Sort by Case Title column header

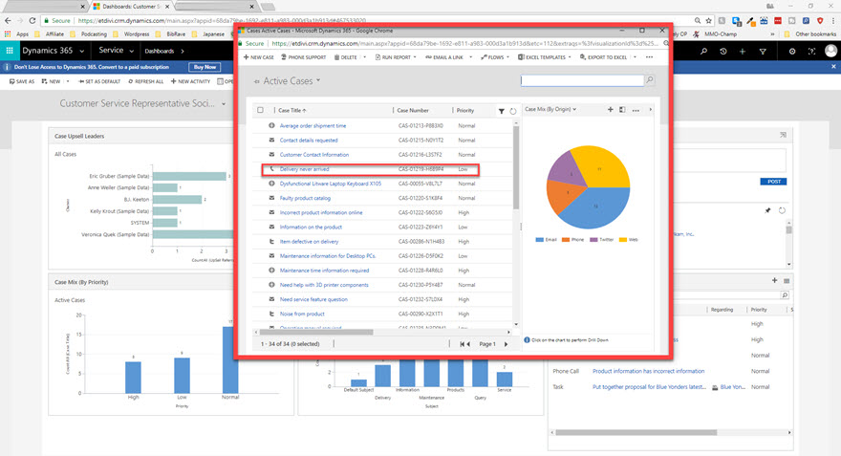point(292,111)
